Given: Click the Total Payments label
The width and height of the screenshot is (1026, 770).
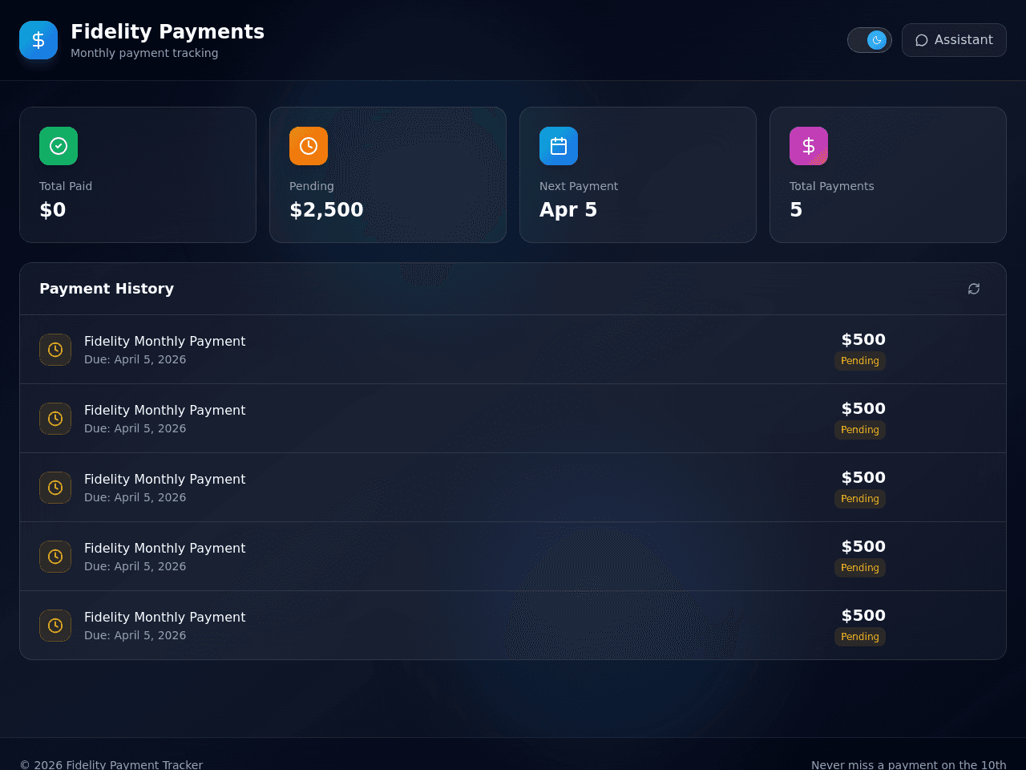Looking at the screenshot, I should click(x=831, y=186).
